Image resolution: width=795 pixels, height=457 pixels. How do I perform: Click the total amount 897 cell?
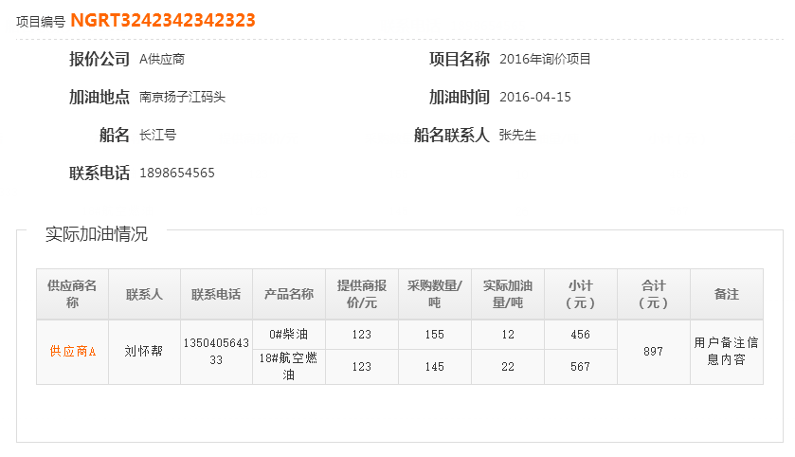tap(654, 351)
